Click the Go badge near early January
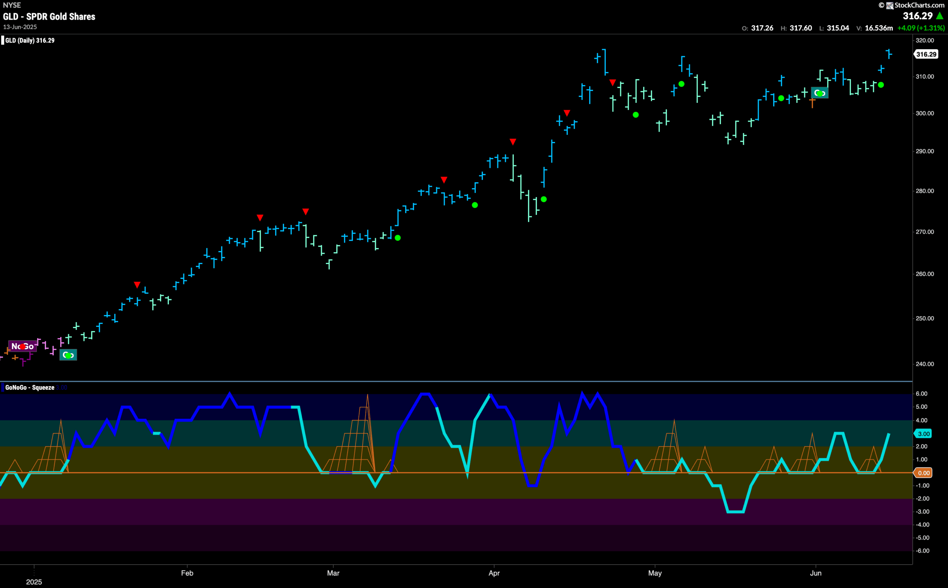 68,355
